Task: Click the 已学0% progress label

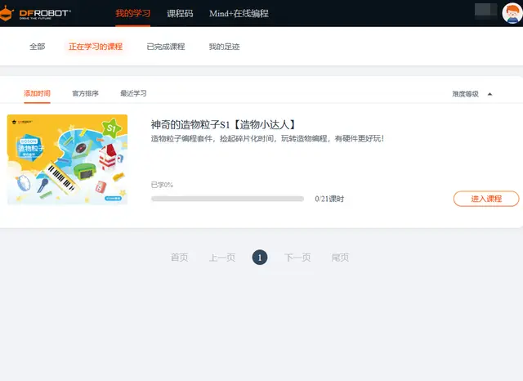Action: click(162, 185)
